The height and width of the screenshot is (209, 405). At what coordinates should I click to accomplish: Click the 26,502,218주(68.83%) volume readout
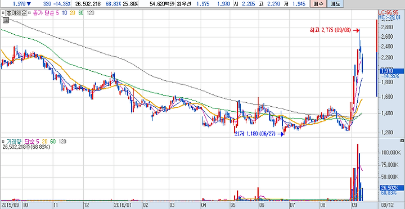(x=26, y=147)
